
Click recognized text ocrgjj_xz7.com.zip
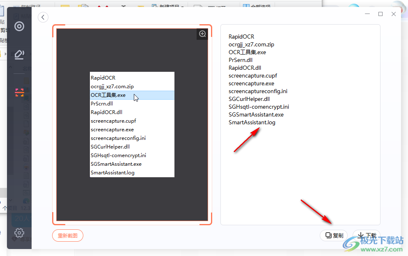[251, 44]
